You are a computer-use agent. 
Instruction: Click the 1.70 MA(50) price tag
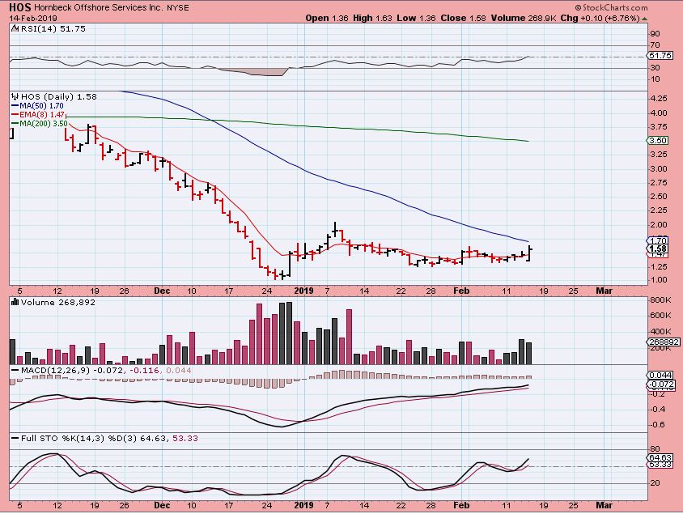pos(658,240)
